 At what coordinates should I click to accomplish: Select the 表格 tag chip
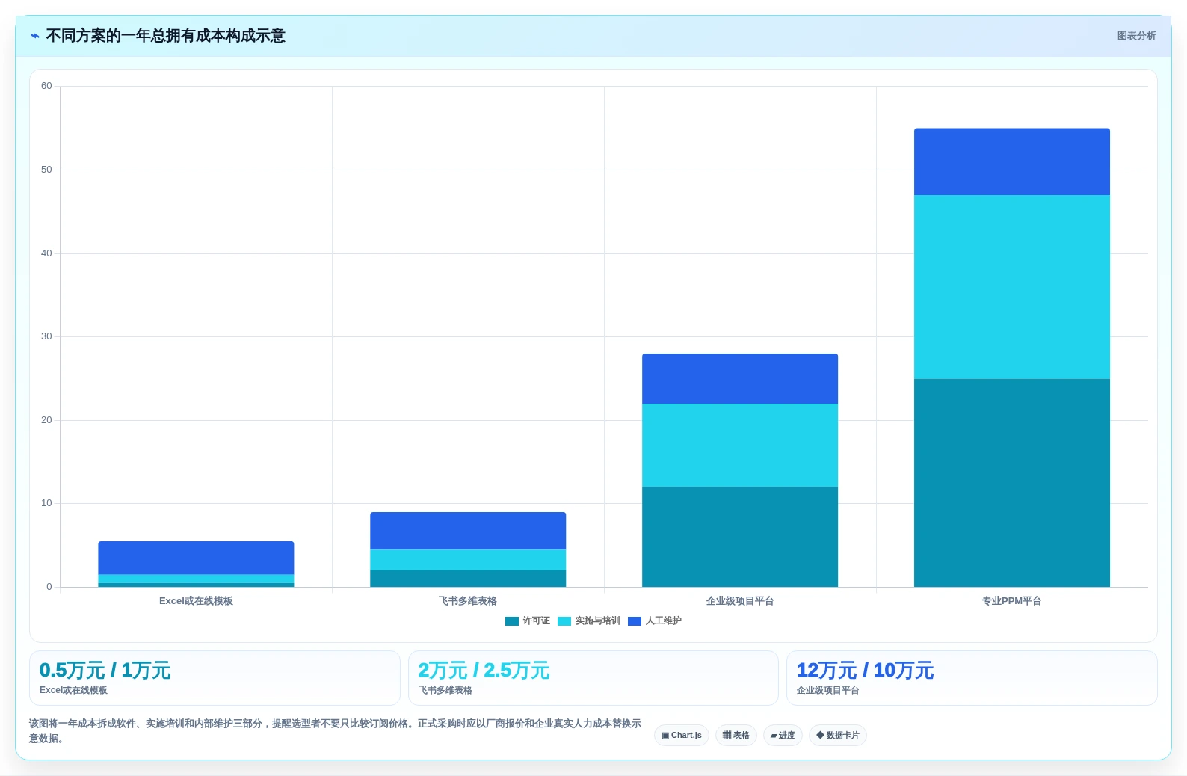pos(736,736)
